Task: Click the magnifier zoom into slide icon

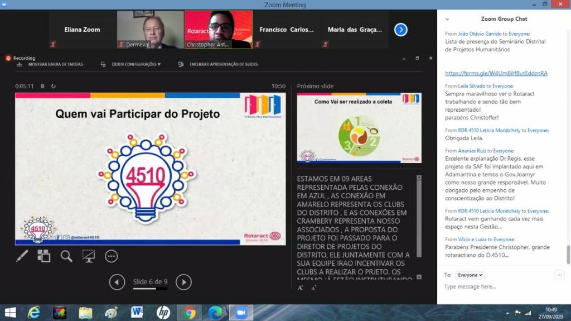Action: click(66, 256)
